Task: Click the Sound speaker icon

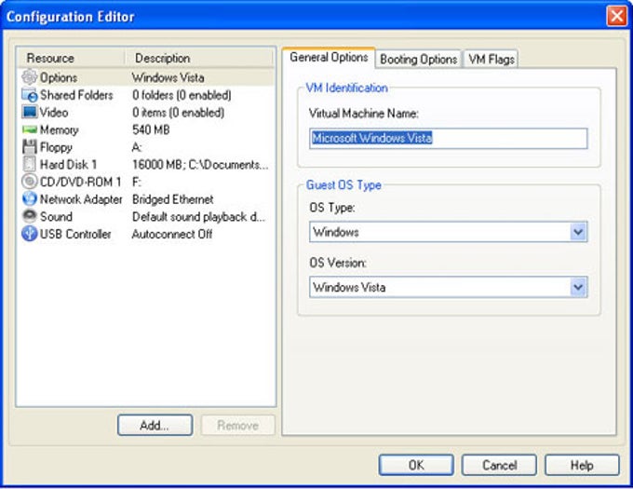Action: click(x=29, y=216)
